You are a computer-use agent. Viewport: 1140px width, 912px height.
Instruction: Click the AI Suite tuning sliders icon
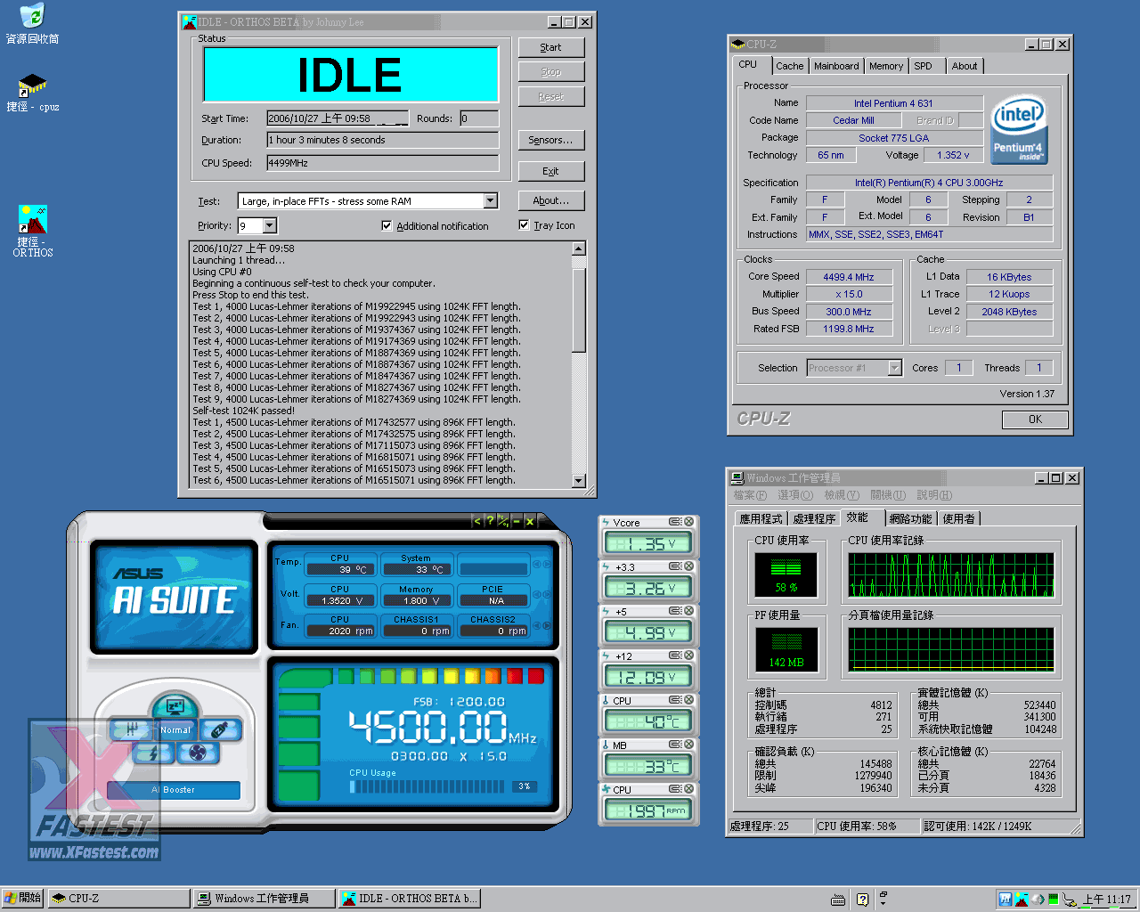131,729
